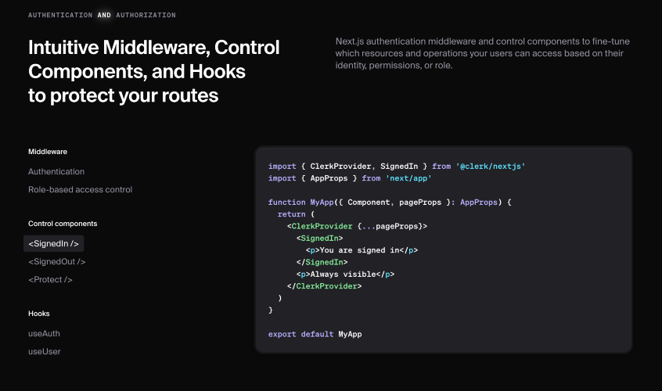Select the Authentication middleware item
This screenshot has height=391, width=662.
[56, 172]
